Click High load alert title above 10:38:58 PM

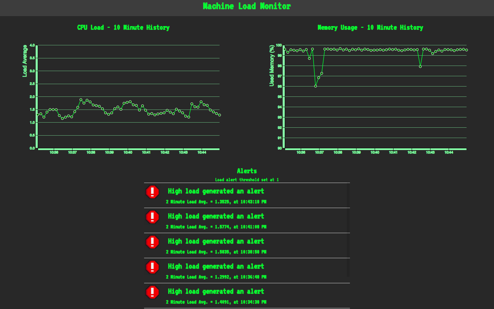point(216,241)
